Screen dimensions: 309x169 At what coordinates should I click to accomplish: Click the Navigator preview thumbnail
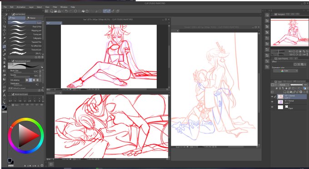pos(290,33)
